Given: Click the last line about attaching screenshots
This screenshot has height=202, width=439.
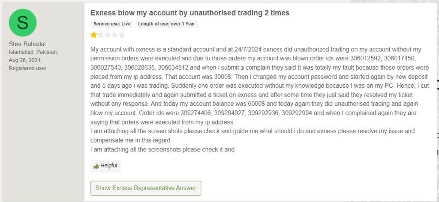Looking at the screenshot, I should tap(162, 149).
